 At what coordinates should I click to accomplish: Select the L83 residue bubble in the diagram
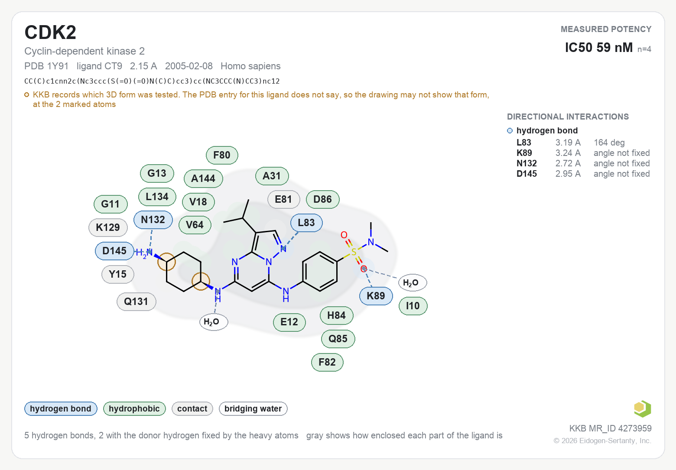306,223
